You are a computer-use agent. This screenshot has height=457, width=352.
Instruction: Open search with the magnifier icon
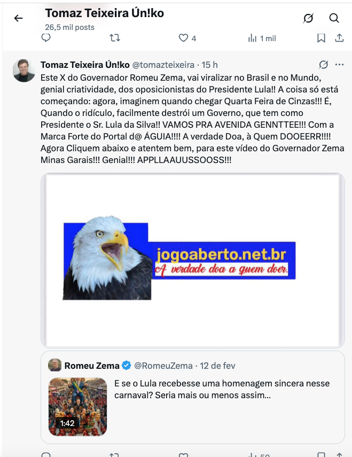pyautogui.click(x=334, y=18)
